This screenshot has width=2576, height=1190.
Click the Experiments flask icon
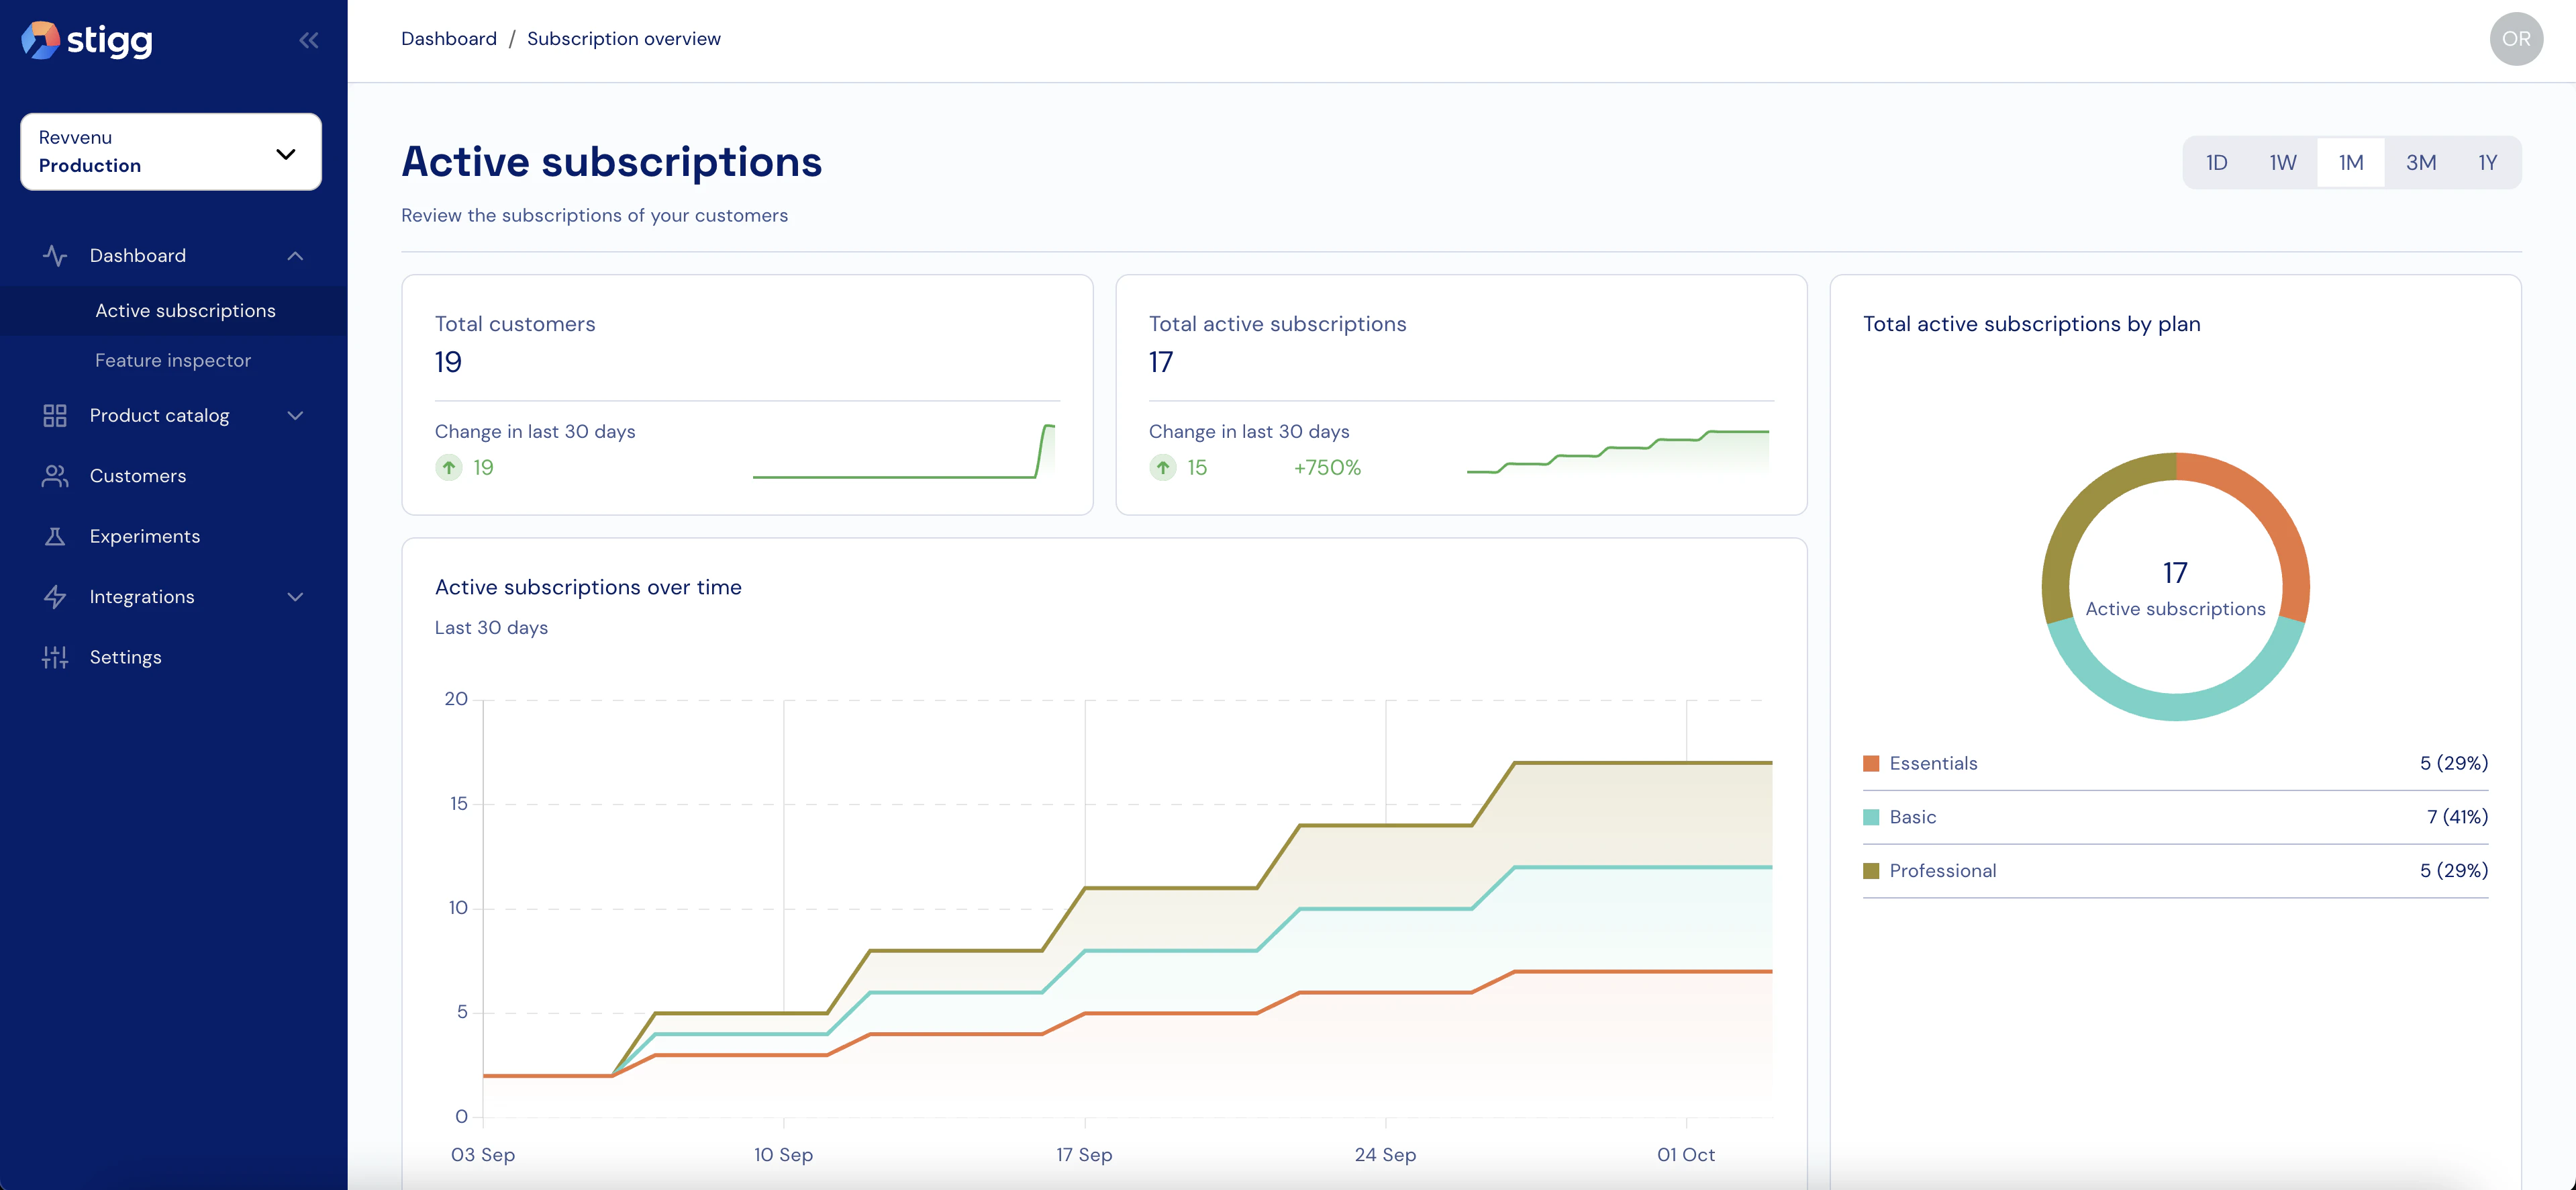click(x=55, y=537)
